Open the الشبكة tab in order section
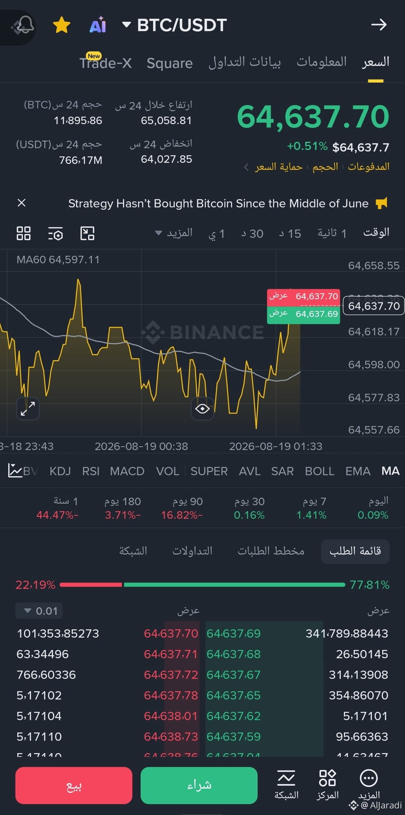The image size is (405, 815). pyautogui.click(x=133, y=551)
